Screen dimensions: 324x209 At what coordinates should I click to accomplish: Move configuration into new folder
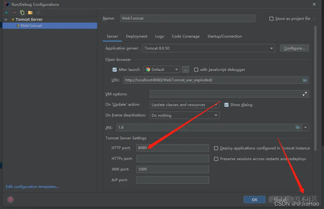coord(30,13)
